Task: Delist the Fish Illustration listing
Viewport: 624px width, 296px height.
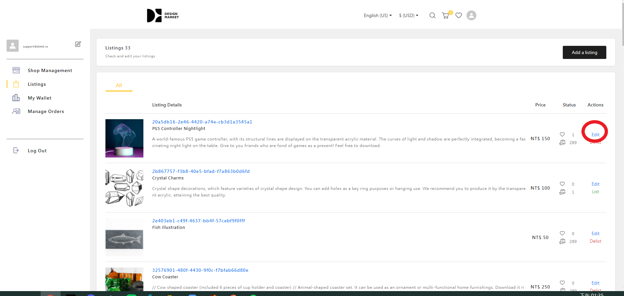Action: click(595, 241)
